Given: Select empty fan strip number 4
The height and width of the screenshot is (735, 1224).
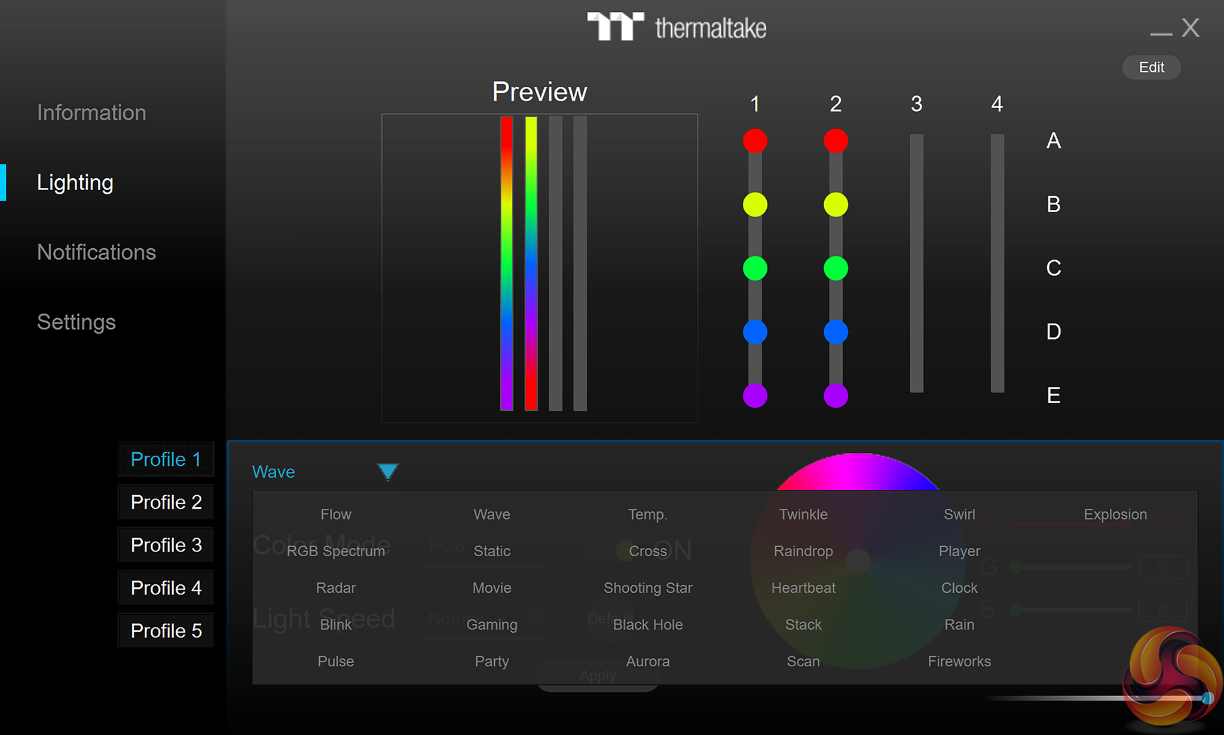Looking at the screenshot, I should pyautogui.click(x=997, y=263).
